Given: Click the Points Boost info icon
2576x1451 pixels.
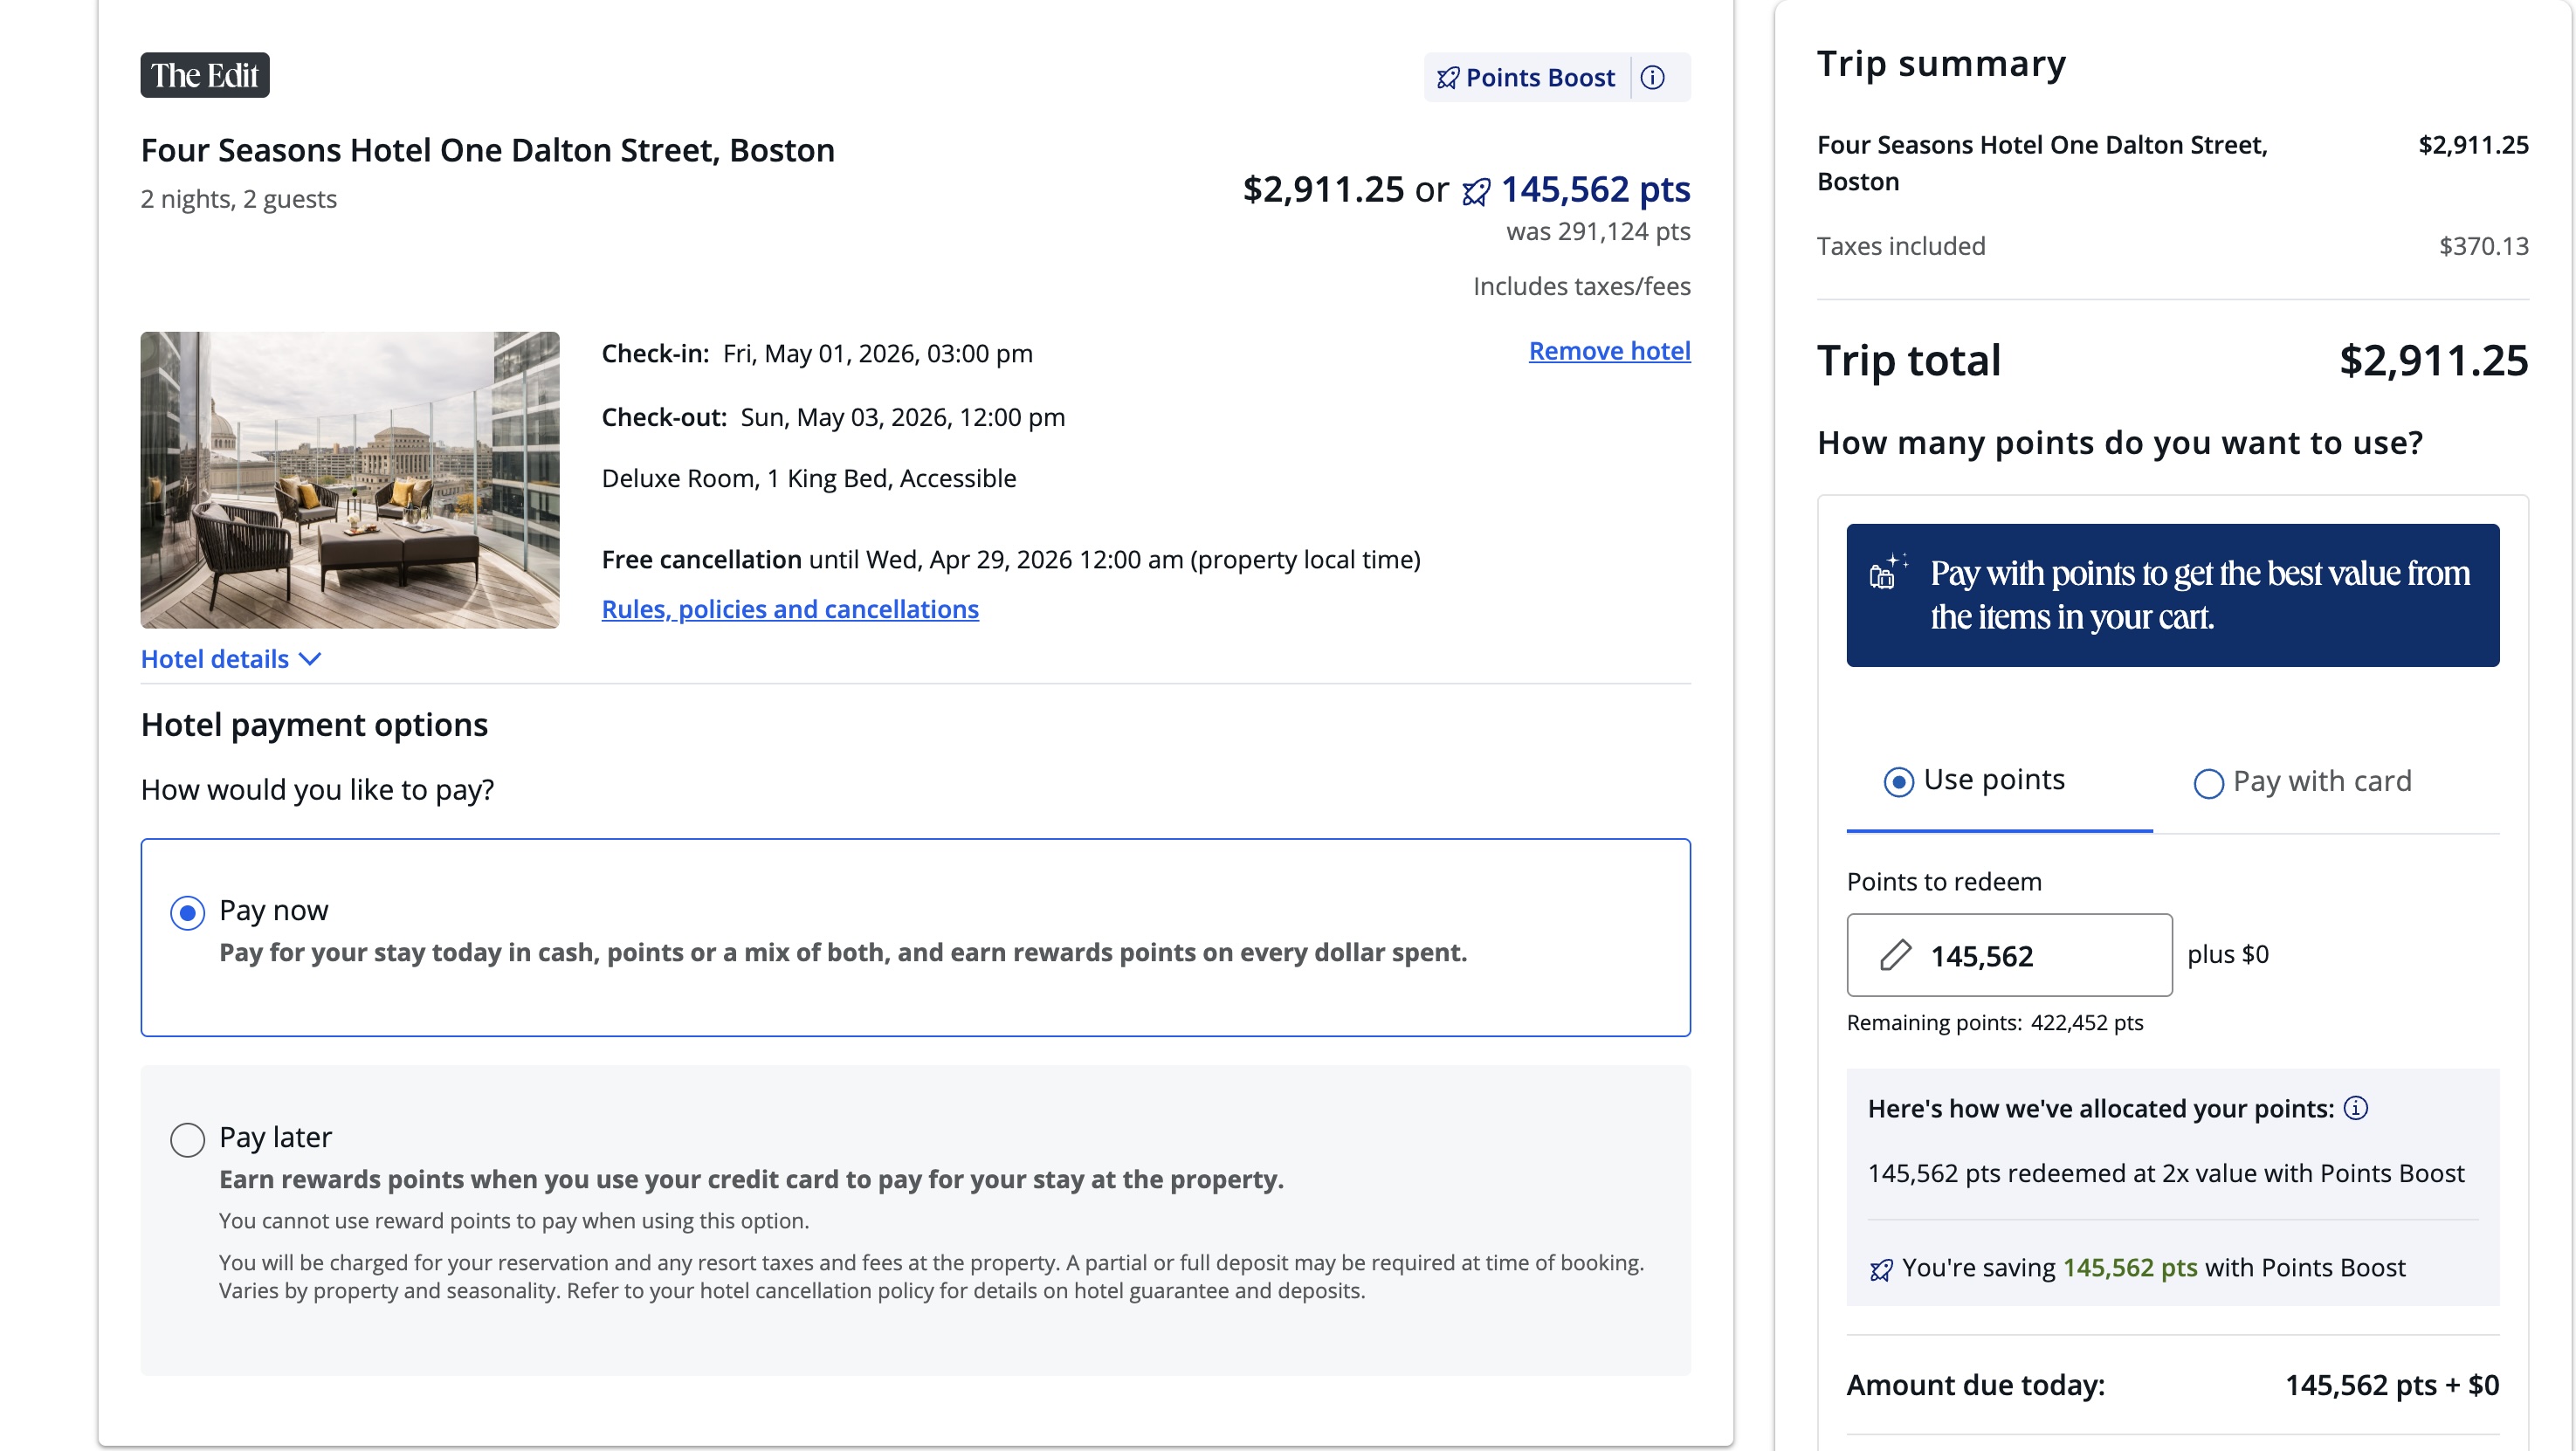Looking at the screenshot, I should coord(1652,77).
